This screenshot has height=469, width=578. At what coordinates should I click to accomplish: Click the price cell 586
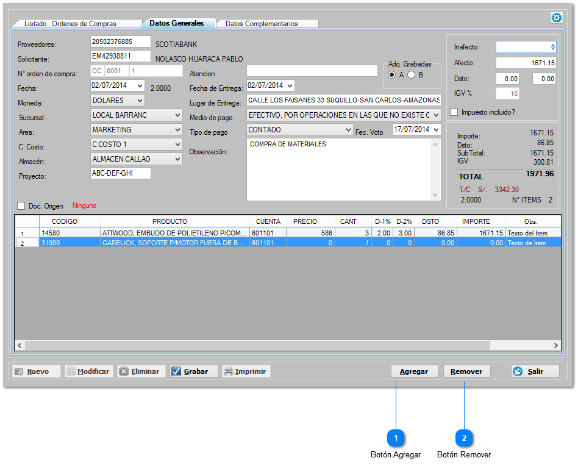point(311,233)
